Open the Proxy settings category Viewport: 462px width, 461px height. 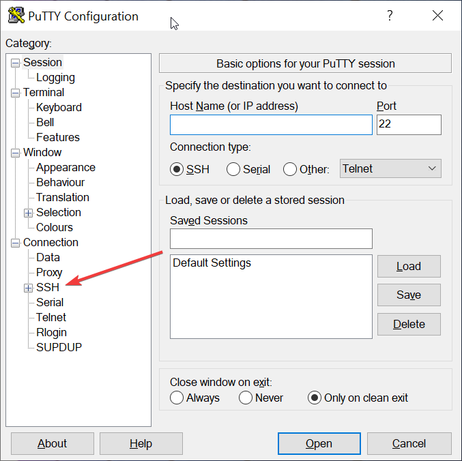pyautogui.click(x=49, y=273)
